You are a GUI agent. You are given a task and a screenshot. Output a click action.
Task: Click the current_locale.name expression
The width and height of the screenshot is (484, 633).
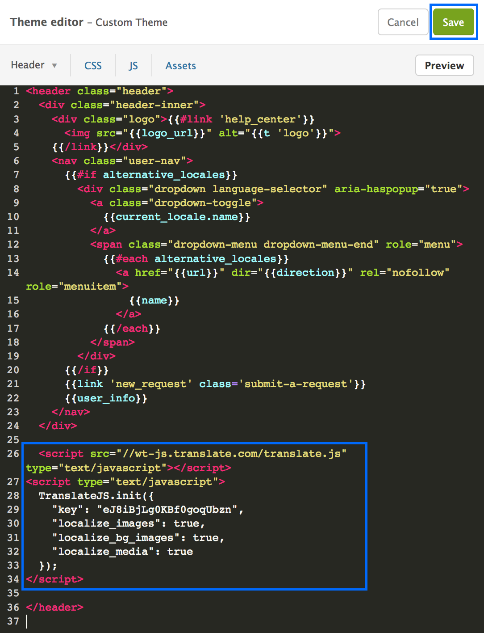tap(177, 217)
